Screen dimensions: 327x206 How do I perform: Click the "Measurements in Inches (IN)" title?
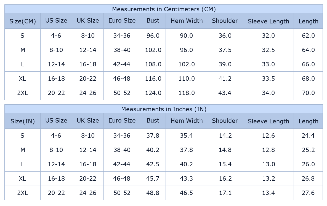(x=164, y=109)
